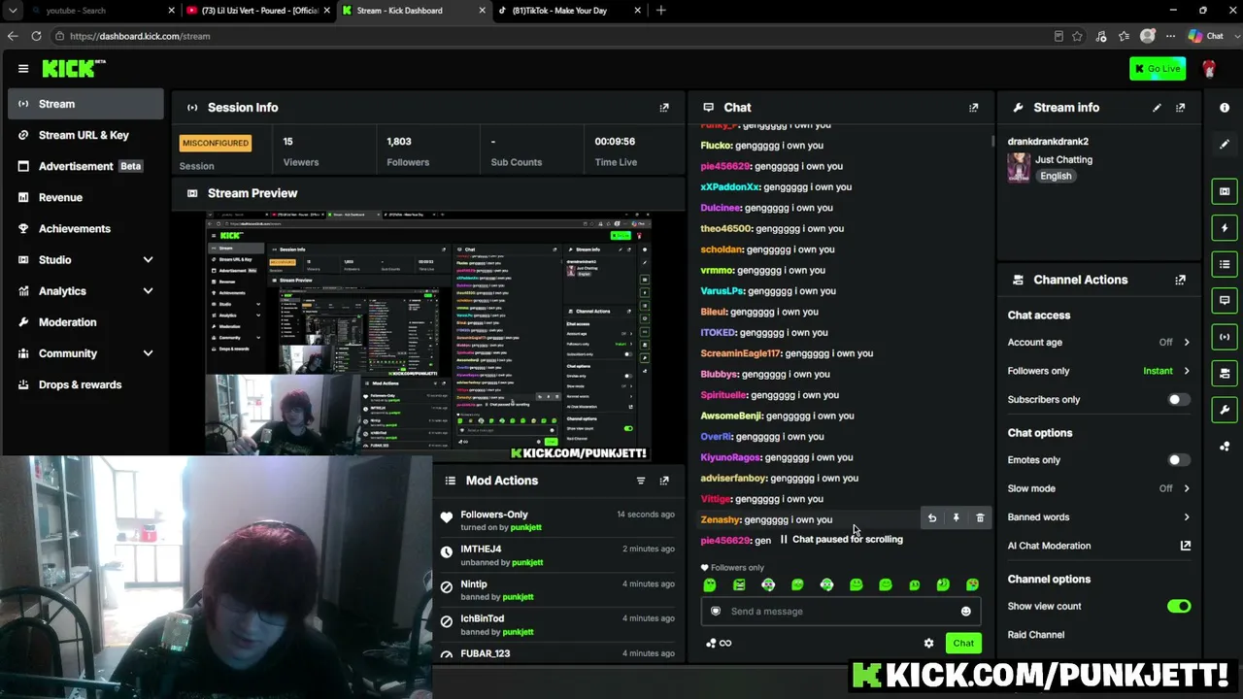Click punkjett link in IMTHEJ4 unban entry
The image size is (1243, 699).
527,562
